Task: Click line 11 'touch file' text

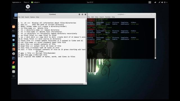Action: [x=50, y=41]
